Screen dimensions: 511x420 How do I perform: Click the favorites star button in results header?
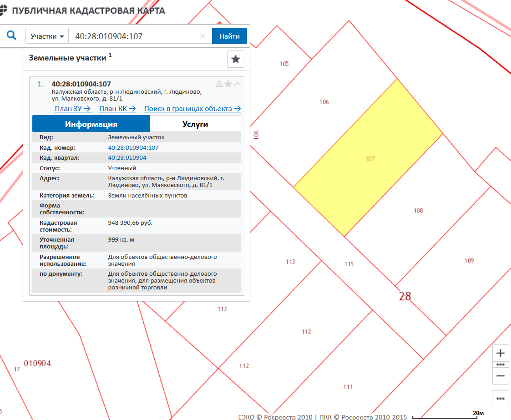pos(236,59)
